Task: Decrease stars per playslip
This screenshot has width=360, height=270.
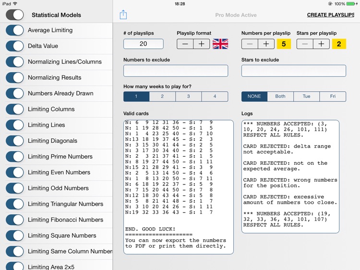Action: click(x=305, y=44)
